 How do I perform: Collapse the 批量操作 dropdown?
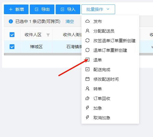point(98,9)
